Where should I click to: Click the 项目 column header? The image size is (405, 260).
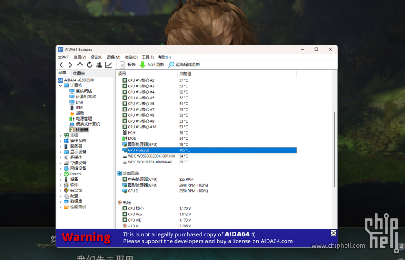(147, 73)
